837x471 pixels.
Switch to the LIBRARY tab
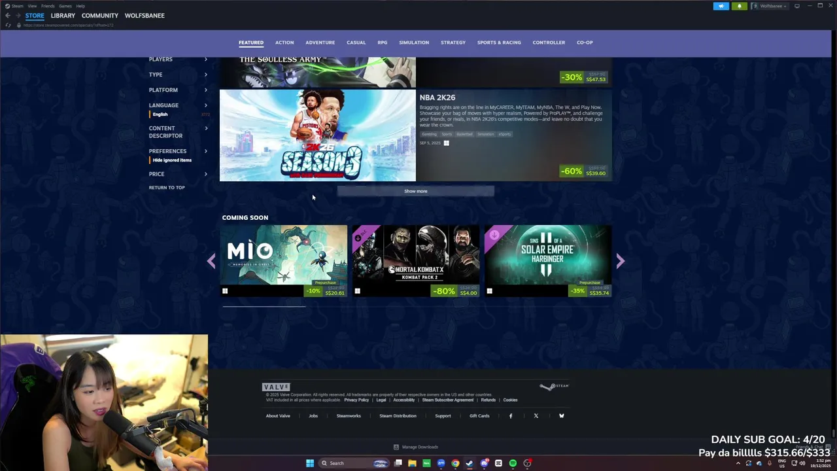[x=63, y=16]
